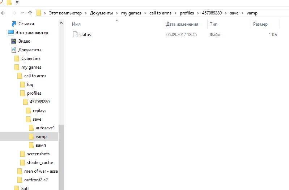Image resolution: width=289 pixels, height=190 pixels.
Task: Click the folder icon in the address bar
Action: (x=39, y=13)
